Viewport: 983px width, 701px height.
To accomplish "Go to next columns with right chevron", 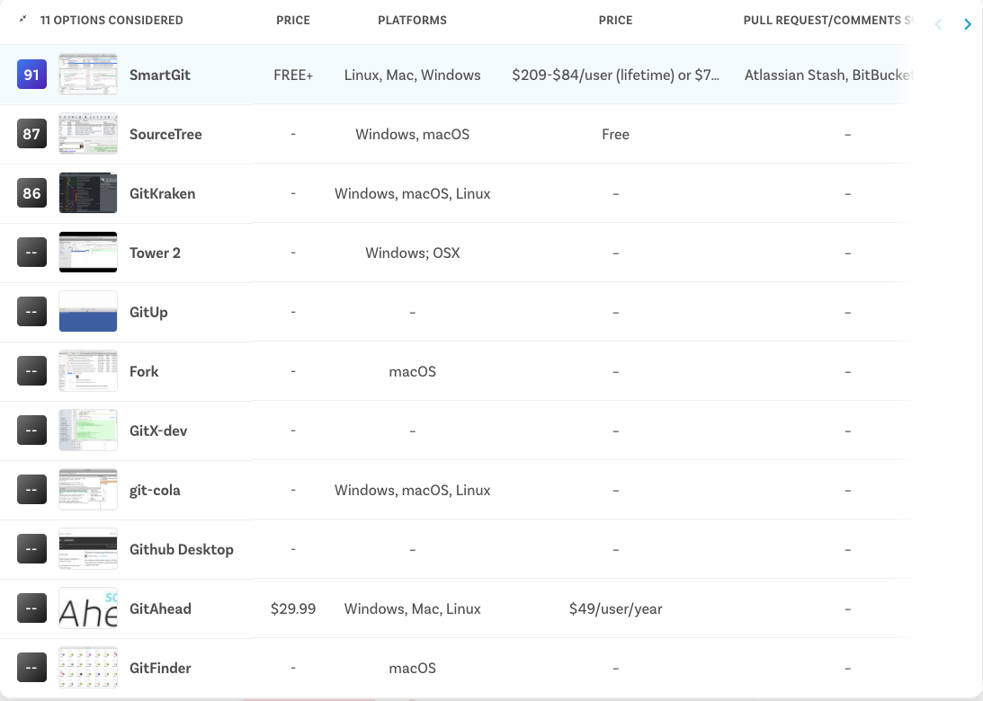I will pos(968,24).
